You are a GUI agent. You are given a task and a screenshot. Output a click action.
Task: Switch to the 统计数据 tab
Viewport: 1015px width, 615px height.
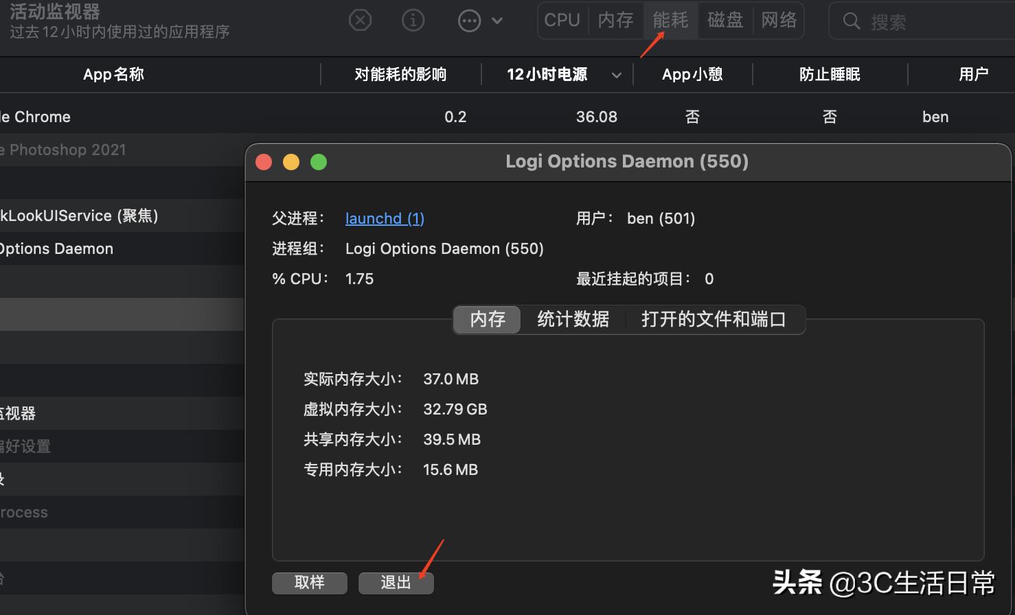pyautogui.click(x=573, y=319)
